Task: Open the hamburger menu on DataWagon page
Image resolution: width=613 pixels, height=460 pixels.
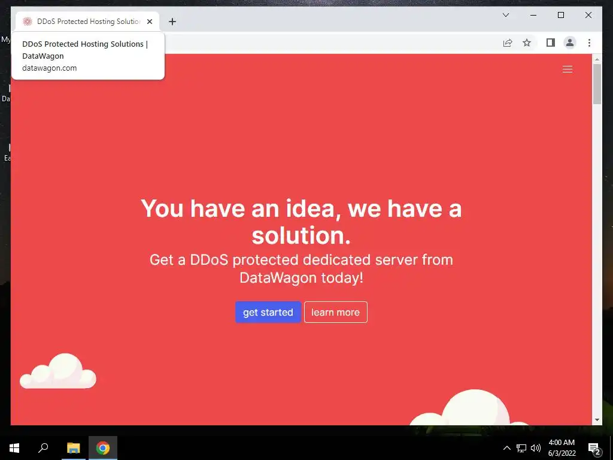Action: pyautogui.click(x=568, y=69)
